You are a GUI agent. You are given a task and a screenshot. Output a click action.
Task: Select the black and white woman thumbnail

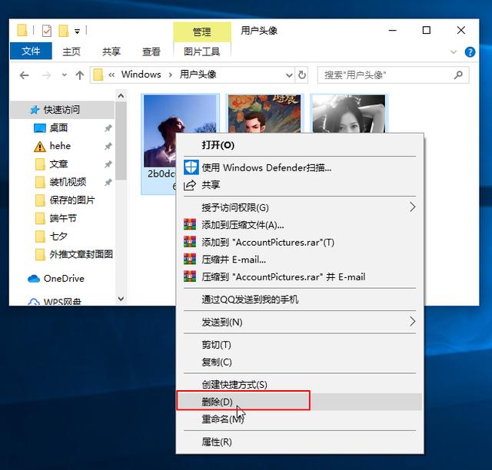[348, 114]
